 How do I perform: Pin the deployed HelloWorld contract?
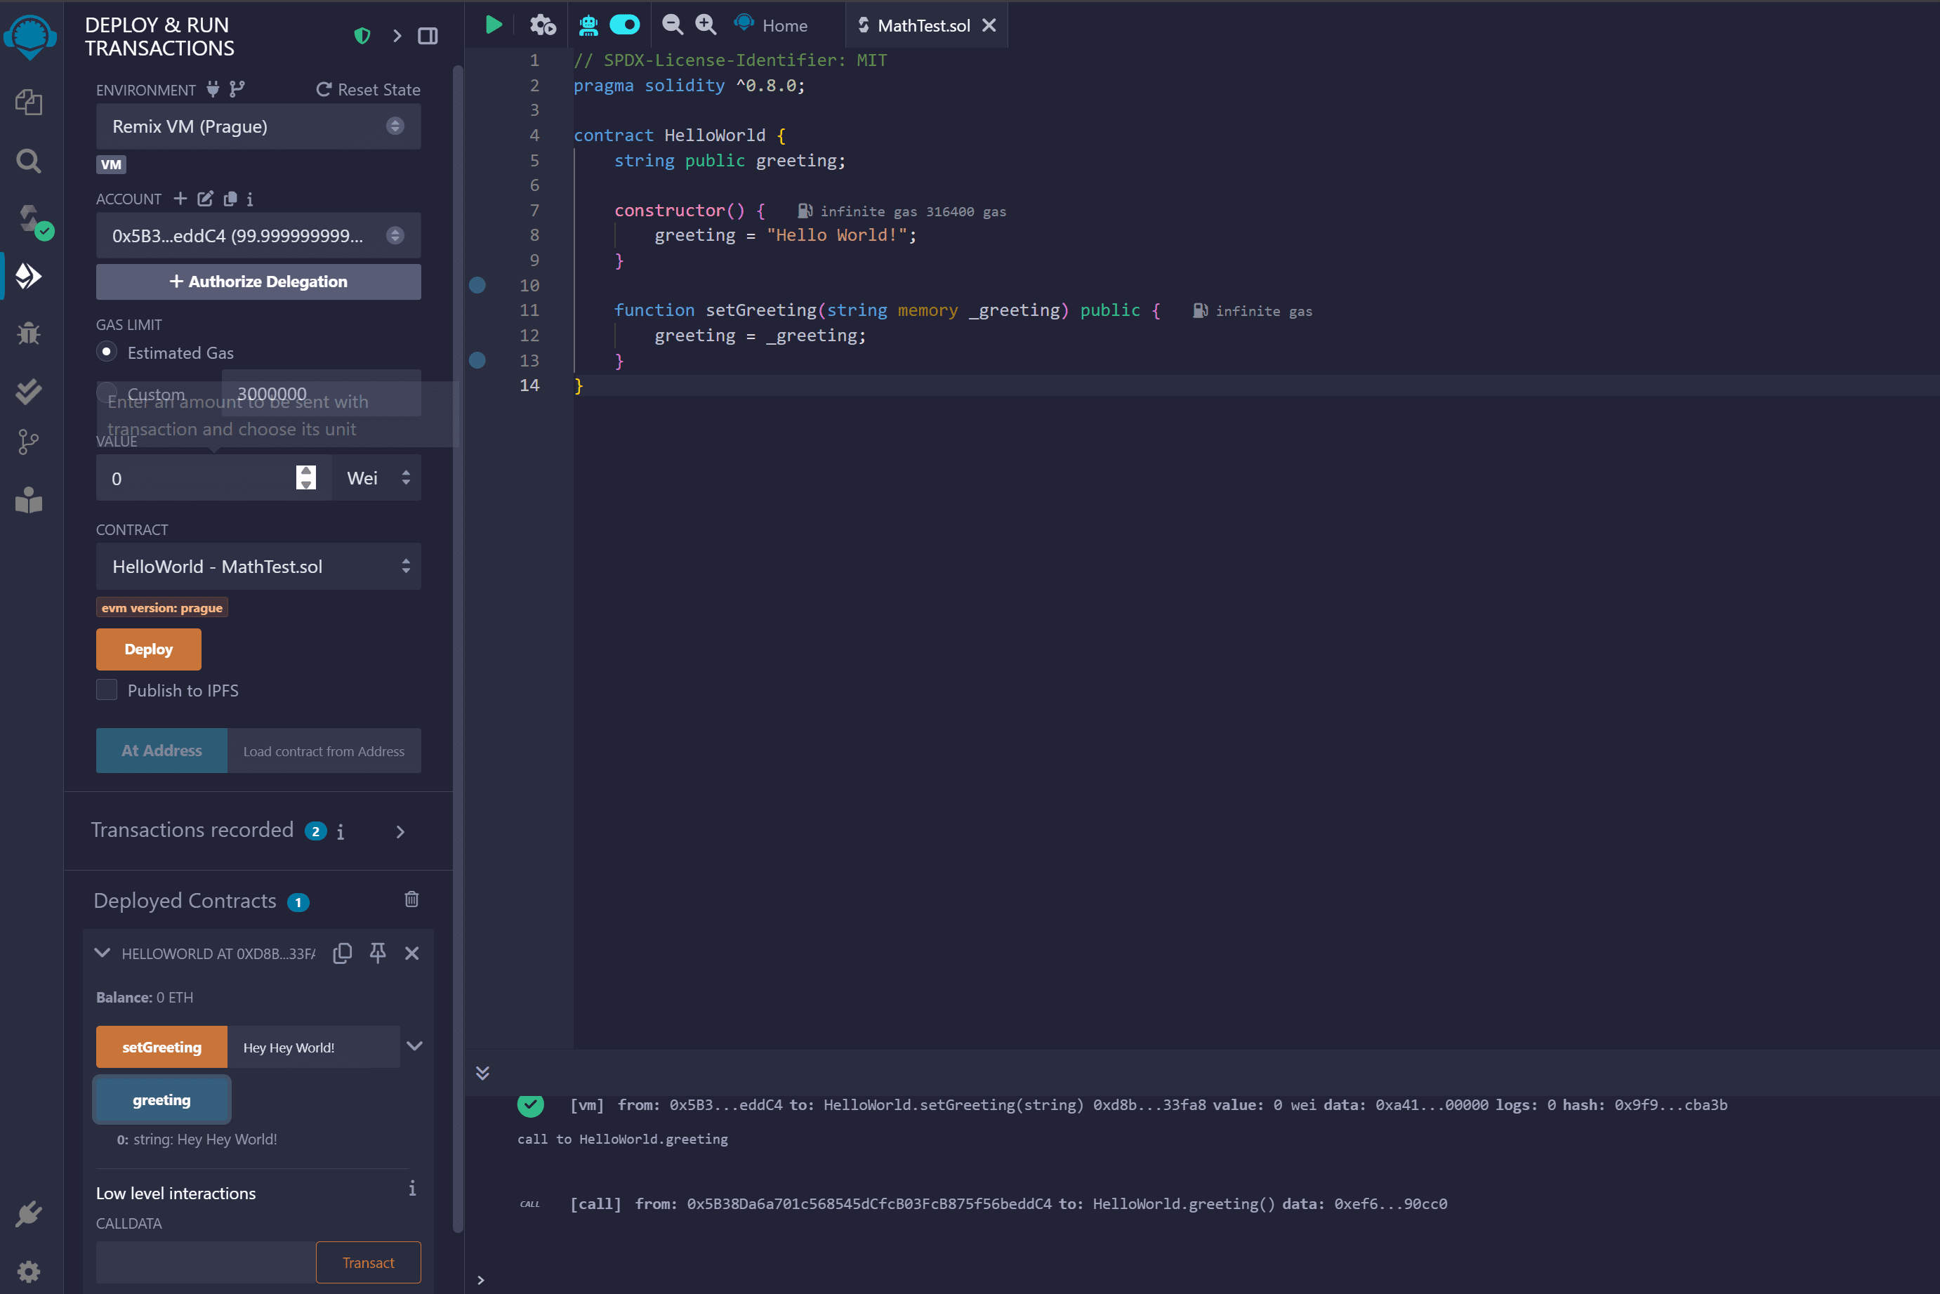[378, 953]
